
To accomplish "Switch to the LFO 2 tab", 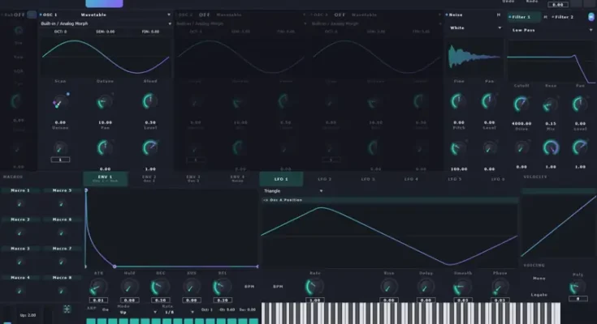I will point(324,179).
